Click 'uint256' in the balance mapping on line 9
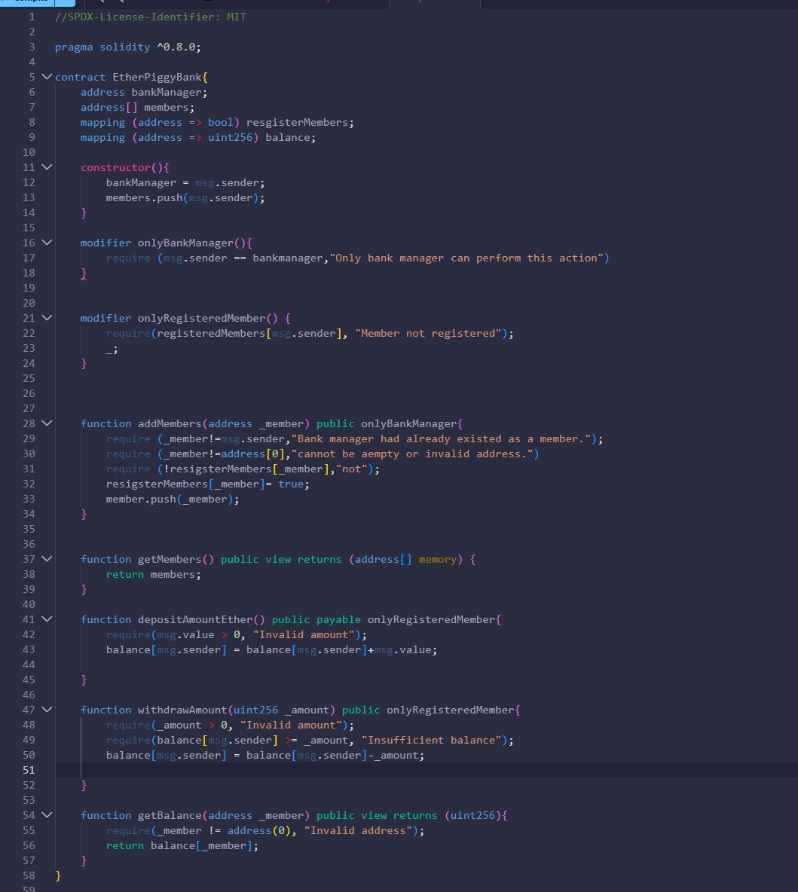The image size is (798, 892). pos(230,138)
